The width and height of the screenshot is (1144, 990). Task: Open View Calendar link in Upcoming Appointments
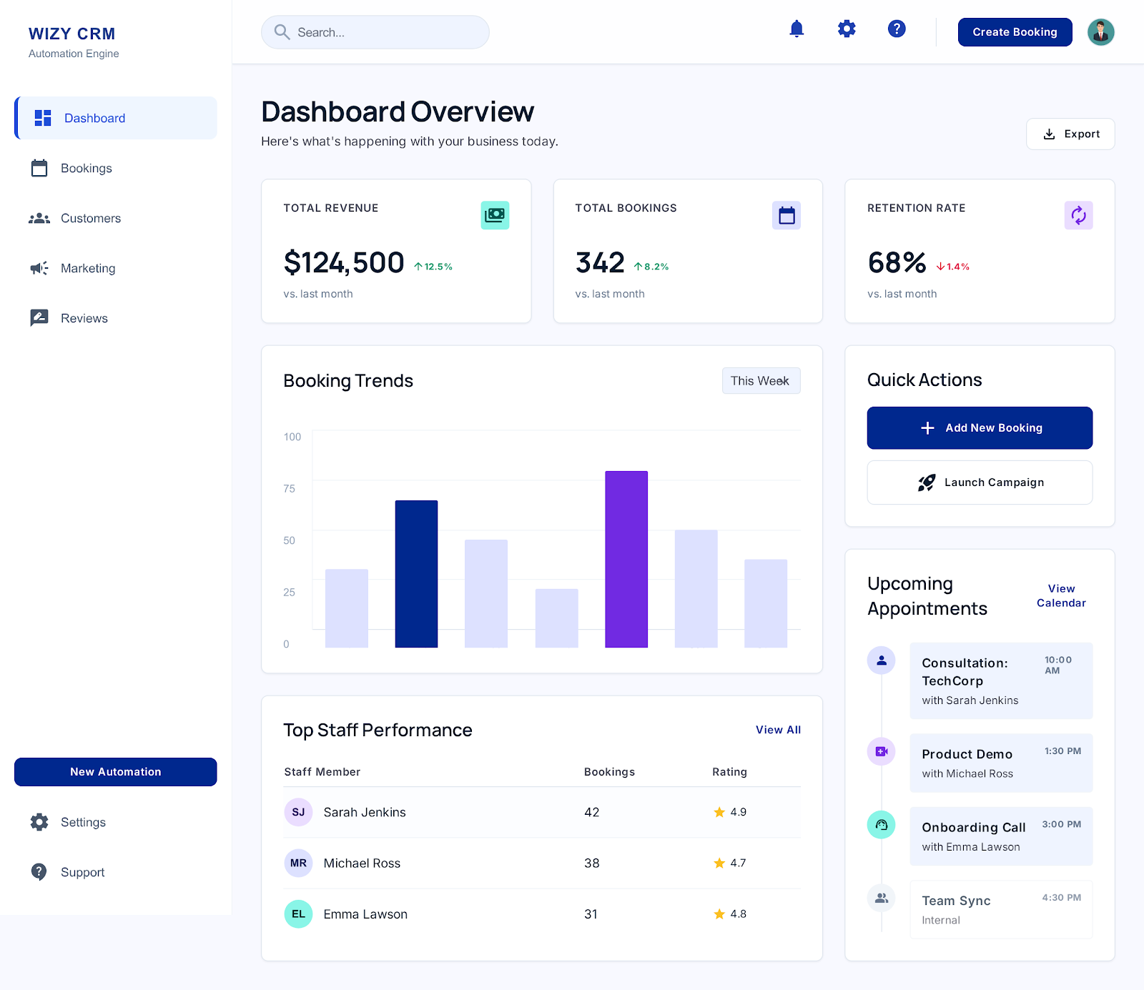tap(1060, 595)
